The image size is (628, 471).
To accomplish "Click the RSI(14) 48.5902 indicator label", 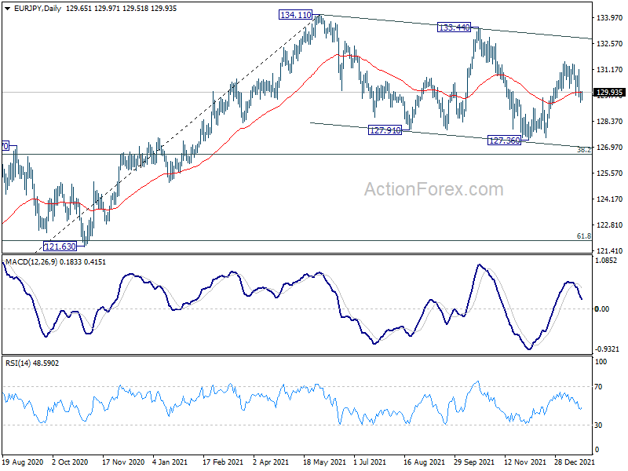I will tap(32, 363).
